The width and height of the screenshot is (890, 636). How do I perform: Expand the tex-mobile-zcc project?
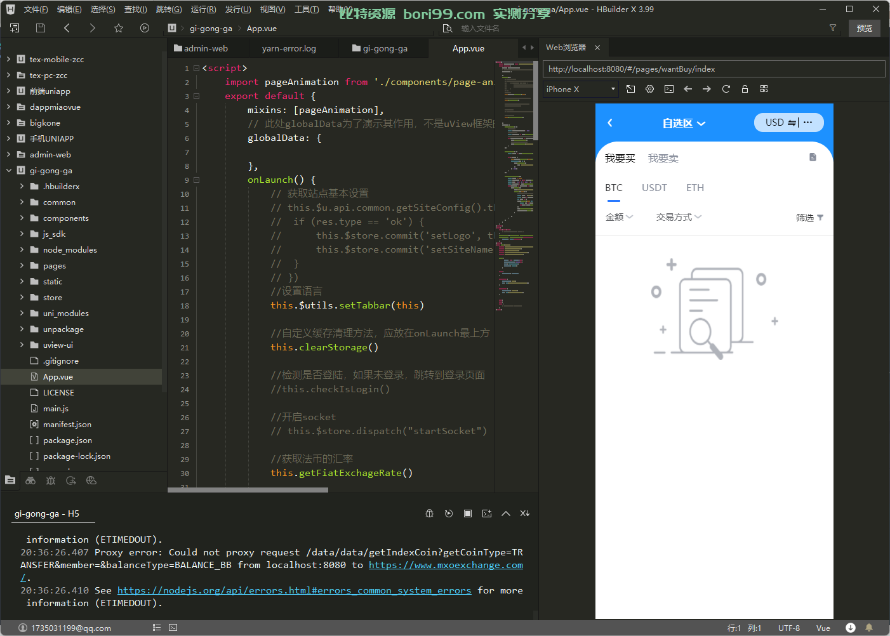8,59
